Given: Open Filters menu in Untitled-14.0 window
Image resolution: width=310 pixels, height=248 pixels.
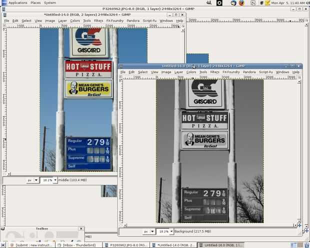Looking at the screenshot, I should (98, 21).
